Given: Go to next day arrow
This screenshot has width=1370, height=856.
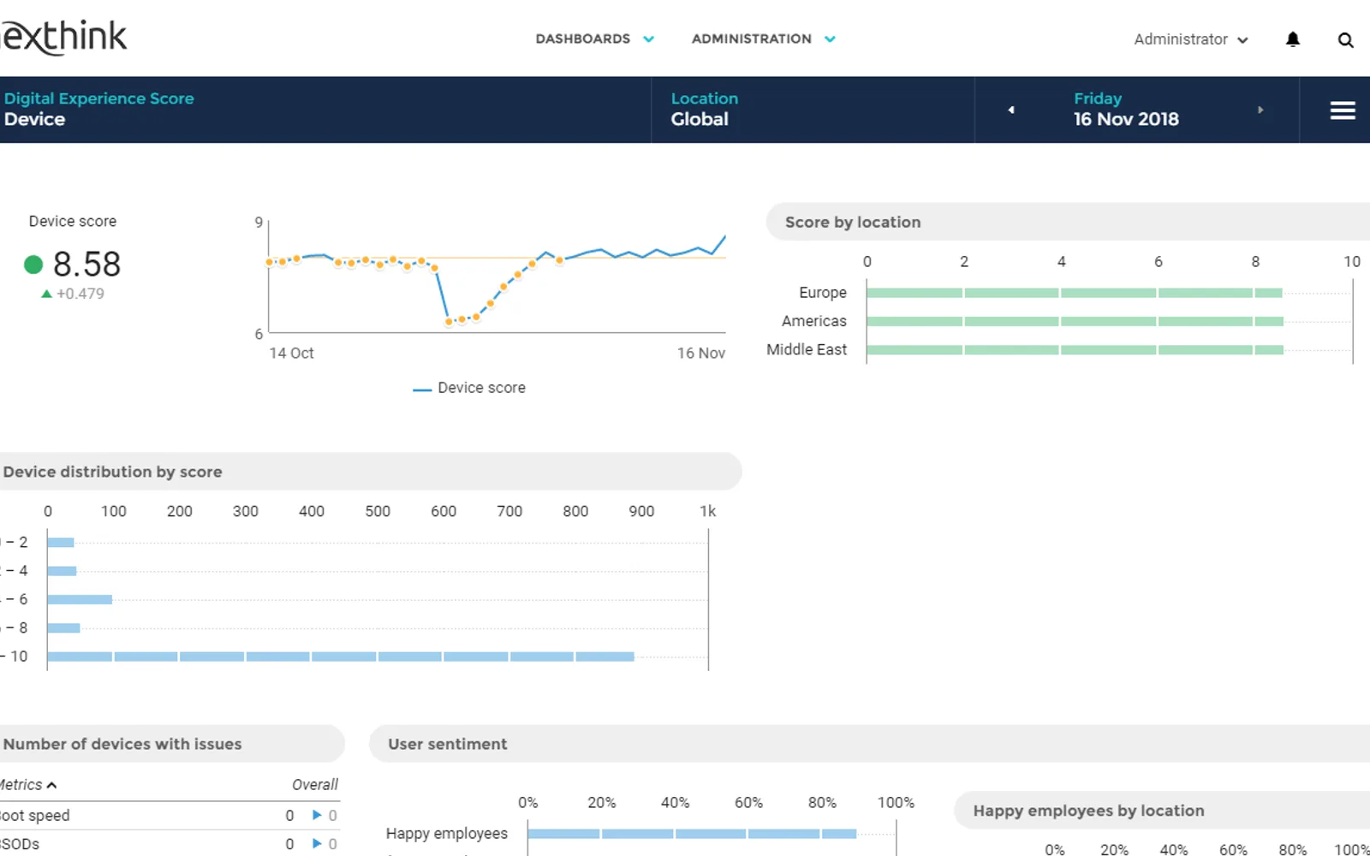Looking at the screenshot, I should [1260, 110].
